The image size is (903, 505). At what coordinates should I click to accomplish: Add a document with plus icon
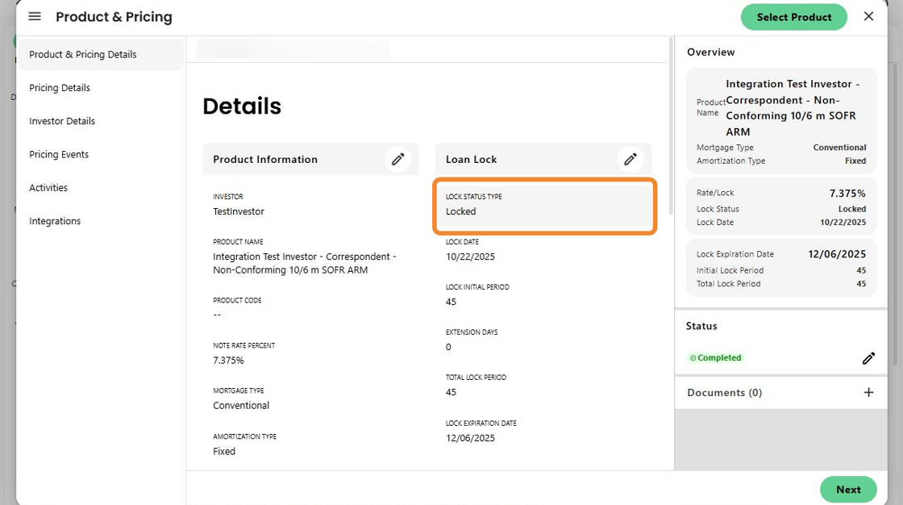(x=868, y=393)
